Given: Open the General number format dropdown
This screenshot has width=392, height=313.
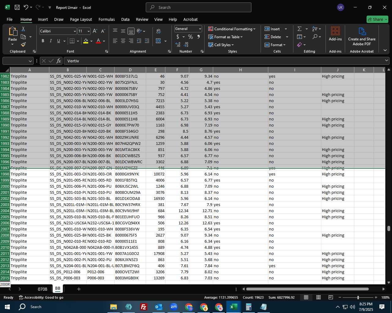Looking at the screenshot, I should click(200, 29).
